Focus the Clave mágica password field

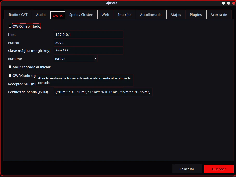coord(88,51)
